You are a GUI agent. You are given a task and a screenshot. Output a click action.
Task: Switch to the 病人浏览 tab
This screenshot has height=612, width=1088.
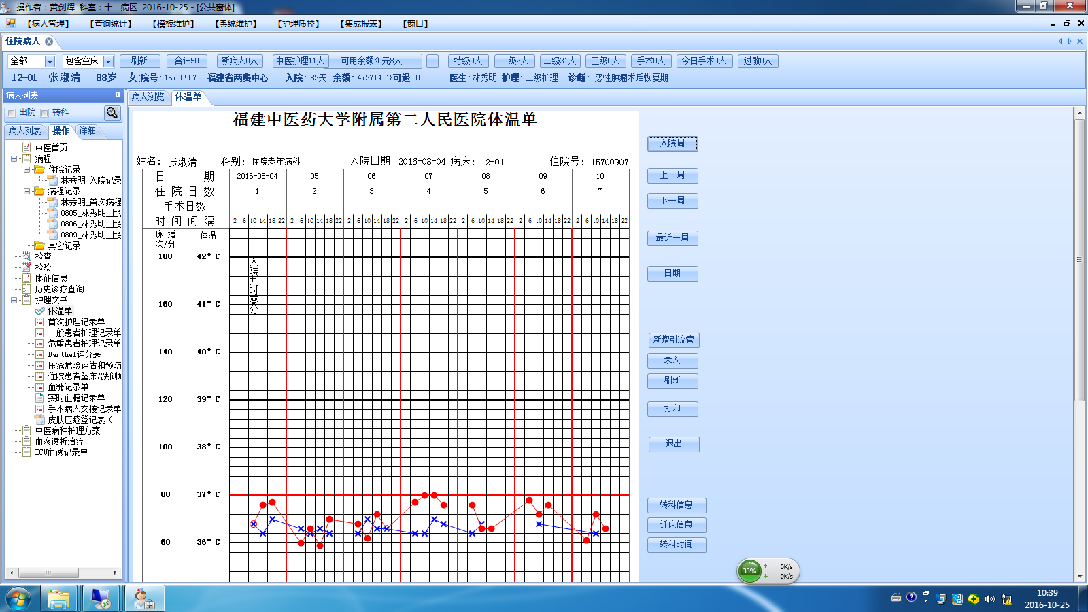(x=148, y=97)
